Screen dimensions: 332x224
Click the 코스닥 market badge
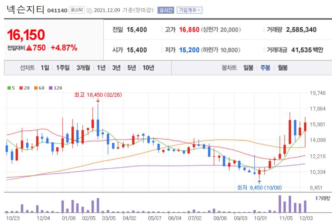pyautogui.click(x=77, y=10)
